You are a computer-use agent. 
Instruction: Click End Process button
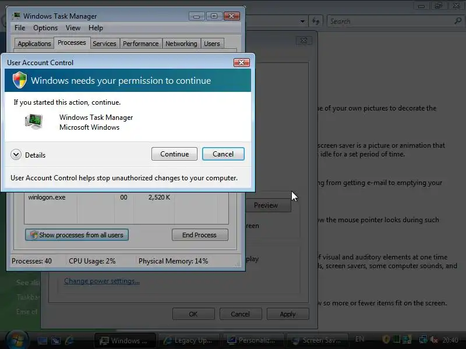[x=200, y=235]
